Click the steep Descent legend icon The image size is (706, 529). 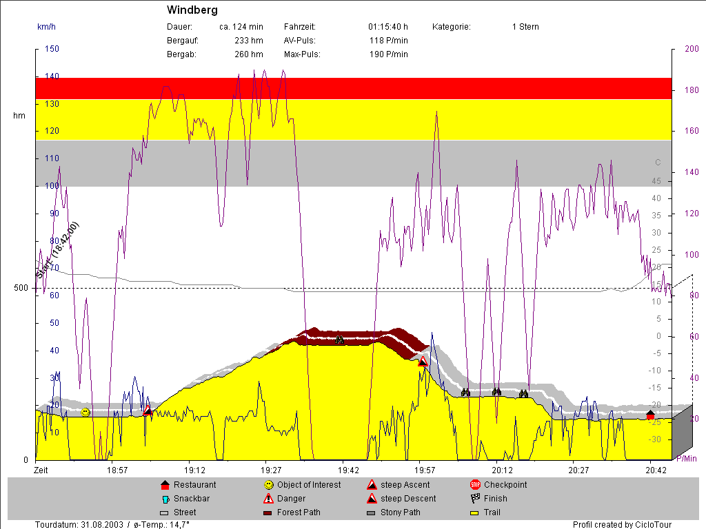click(x=372, y=499)
